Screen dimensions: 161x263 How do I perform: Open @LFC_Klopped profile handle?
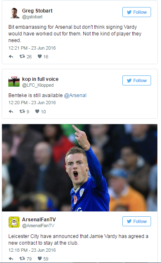coord(38,85)
